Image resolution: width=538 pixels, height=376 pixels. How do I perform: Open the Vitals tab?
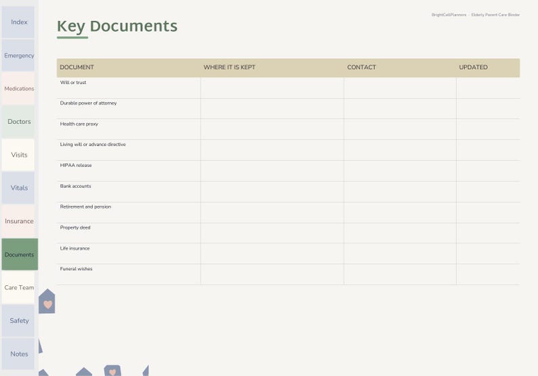pos(18,188)
